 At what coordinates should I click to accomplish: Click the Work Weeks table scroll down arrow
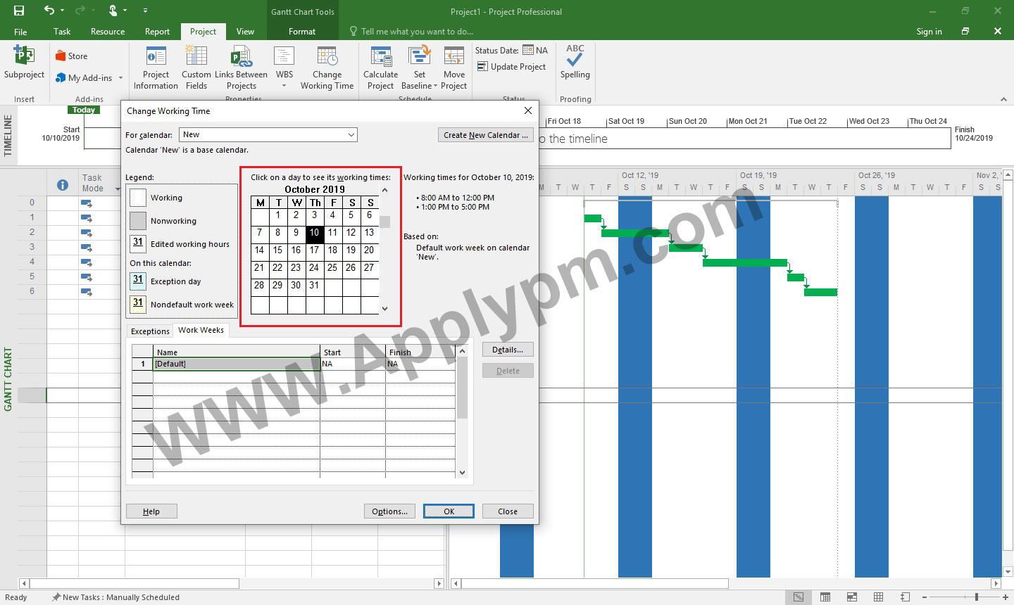(462, 473)
